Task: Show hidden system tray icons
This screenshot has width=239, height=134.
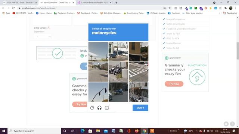Action: pyautogui.click(x=197, y=131)
